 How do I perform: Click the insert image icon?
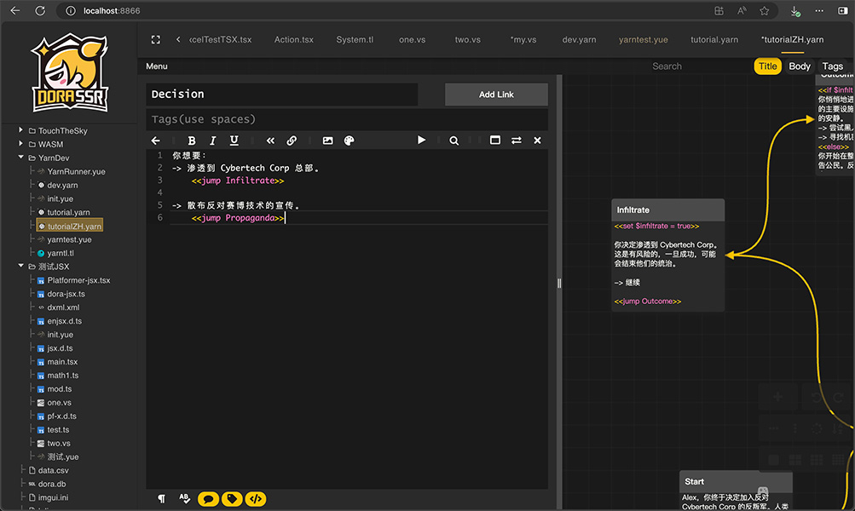click(x=327, y=141)
